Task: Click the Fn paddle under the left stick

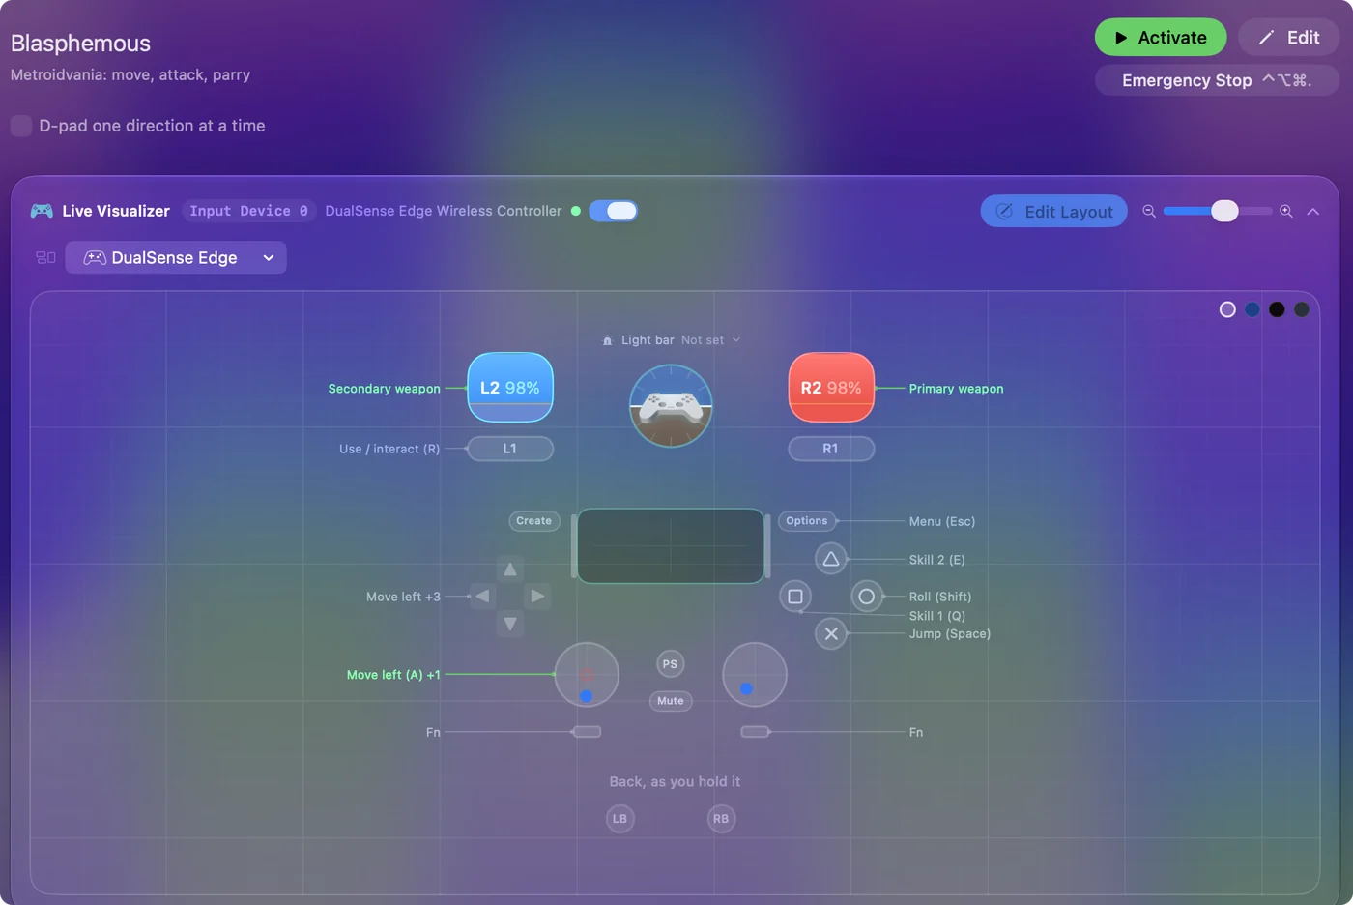Action: pos(587,732)
